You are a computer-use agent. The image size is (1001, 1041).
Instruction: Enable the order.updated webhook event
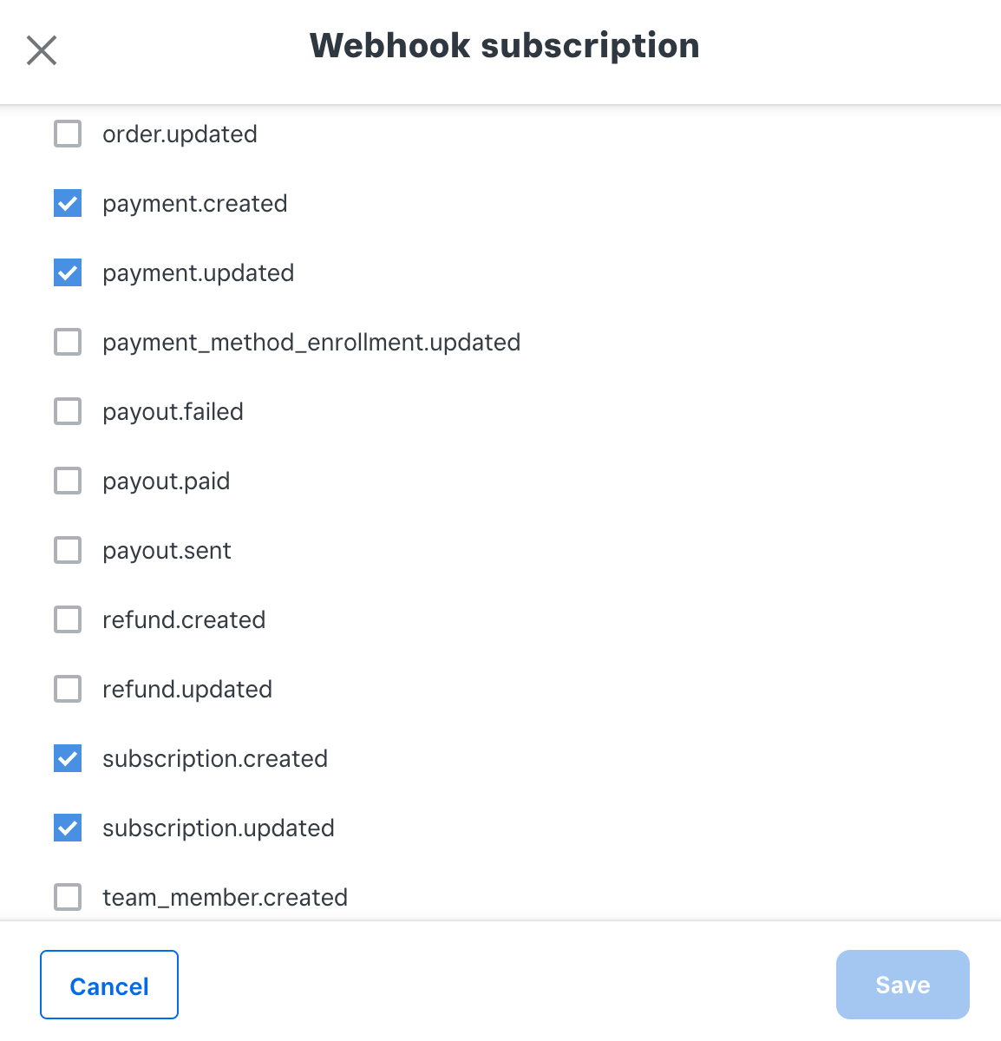coord(67,134)
